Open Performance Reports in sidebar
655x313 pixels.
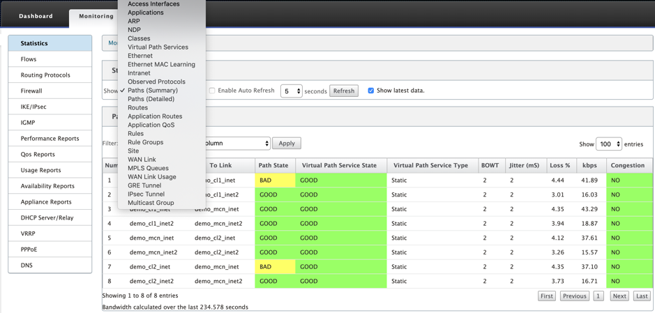tap(50, 139)
